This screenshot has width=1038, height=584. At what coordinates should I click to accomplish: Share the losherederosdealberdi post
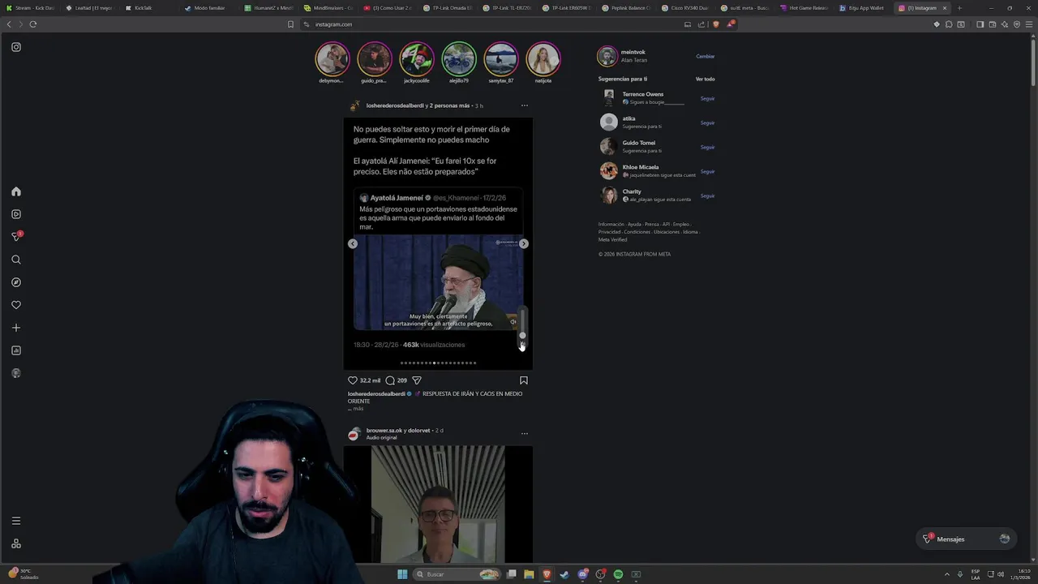click(x=417, y=380)
